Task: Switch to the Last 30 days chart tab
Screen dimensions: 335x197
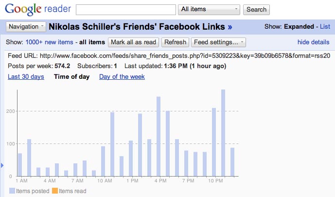Action: pos(26,76)
